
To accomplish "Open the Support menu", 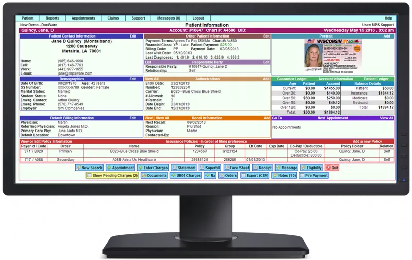I will pos(138,18).
